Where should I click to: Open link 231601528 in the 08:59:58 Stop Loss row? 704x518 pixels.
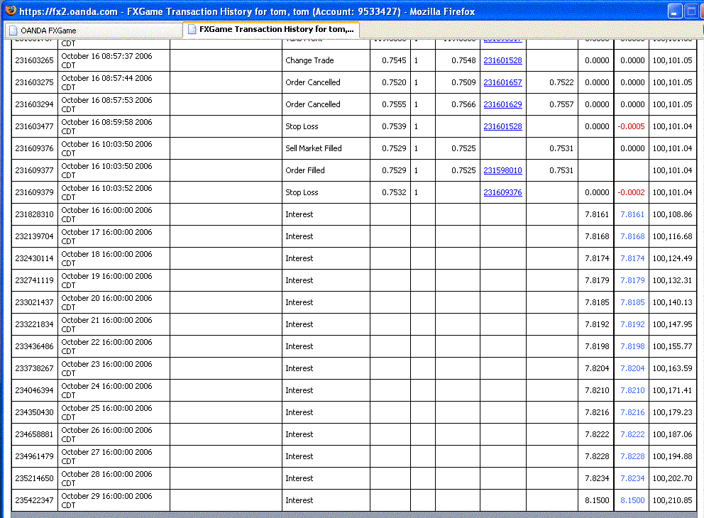502,127
